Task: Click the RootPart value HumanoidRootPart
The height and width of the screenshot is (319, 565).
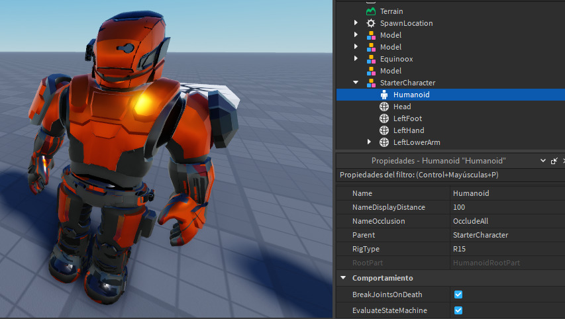Action: click(507, 263)
